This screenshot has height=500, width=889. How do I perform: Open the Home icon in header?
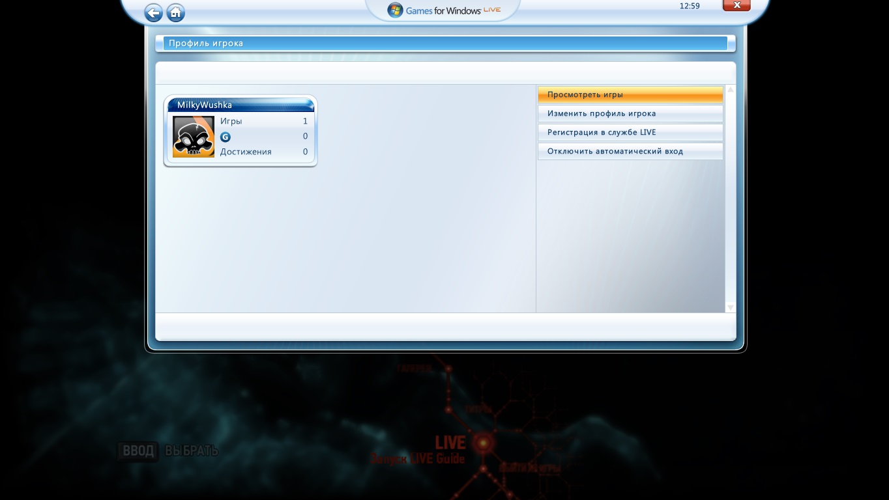coord(175,12)
